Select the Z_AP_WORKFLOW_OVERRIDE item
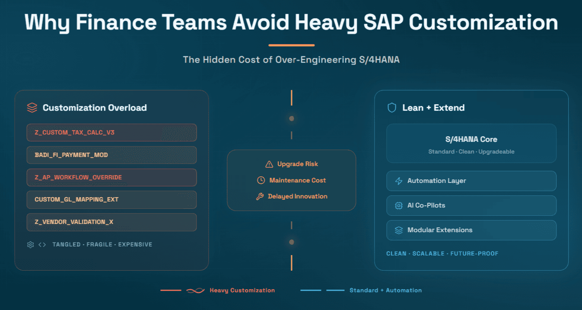Viewport: 582px width, 310px height. coord(111,177)
